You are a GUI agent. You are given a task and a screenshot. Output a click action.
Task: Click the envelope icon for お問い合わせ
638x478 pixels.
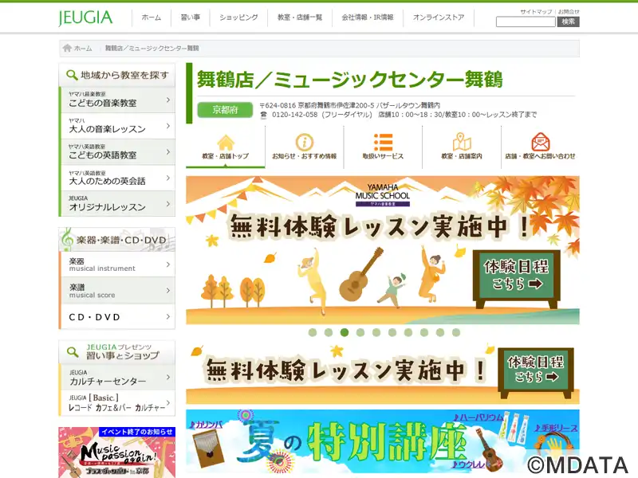(x=541, y=142)
